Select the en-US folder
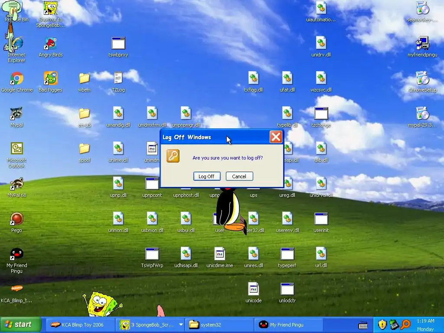Viewport: 444px width, 333px height. click(85, 117)
